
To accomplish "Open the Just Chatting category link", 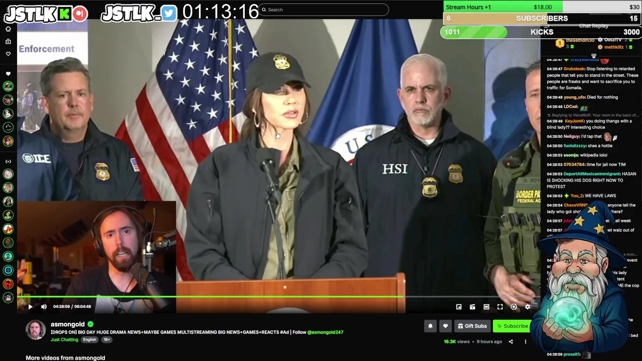I will [64, 340].
